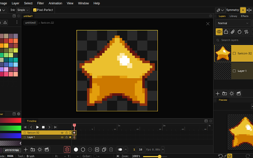Jump to the last frame
The width and height of the screenshot is (253, 158).
55,127
